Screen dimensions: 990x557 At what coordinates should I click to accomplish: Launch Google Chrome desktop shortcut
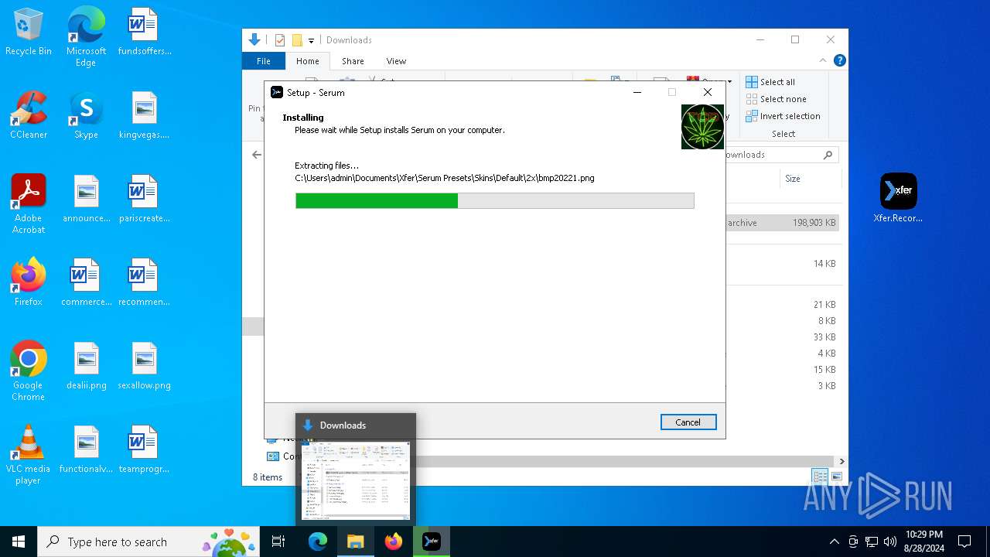pyautogui.click(x=29, y=371)
